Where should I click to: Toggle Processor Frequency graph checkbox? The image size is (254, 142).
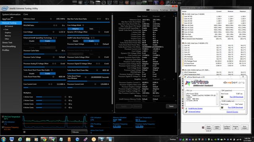pyautogui.click(x=3, y=127)
